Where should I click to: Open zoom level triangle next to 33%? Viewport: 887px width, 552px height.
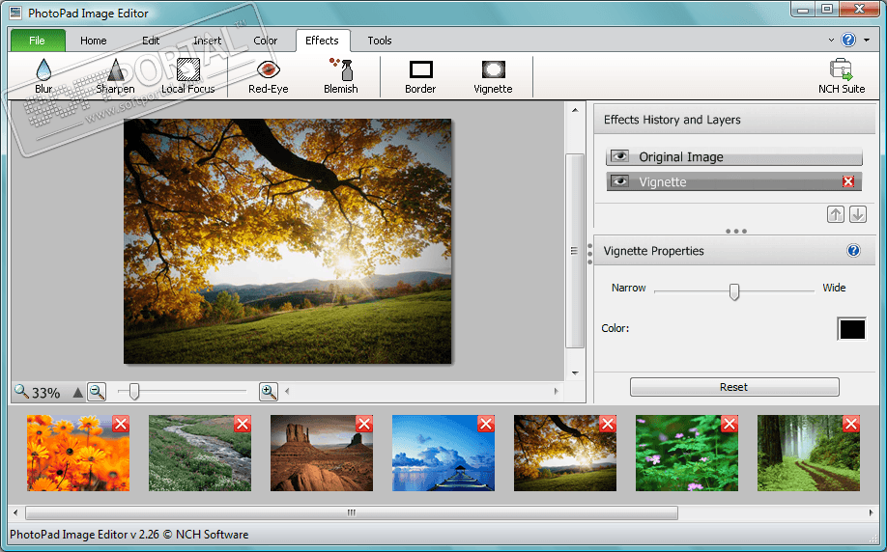(x=78, y=392)
